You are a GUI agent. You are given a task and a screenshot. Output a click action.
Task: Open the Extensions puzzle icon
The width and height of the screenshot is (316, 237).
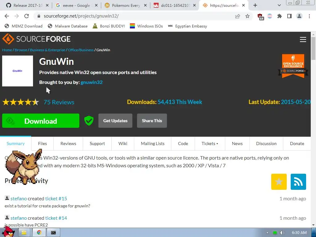280,16
